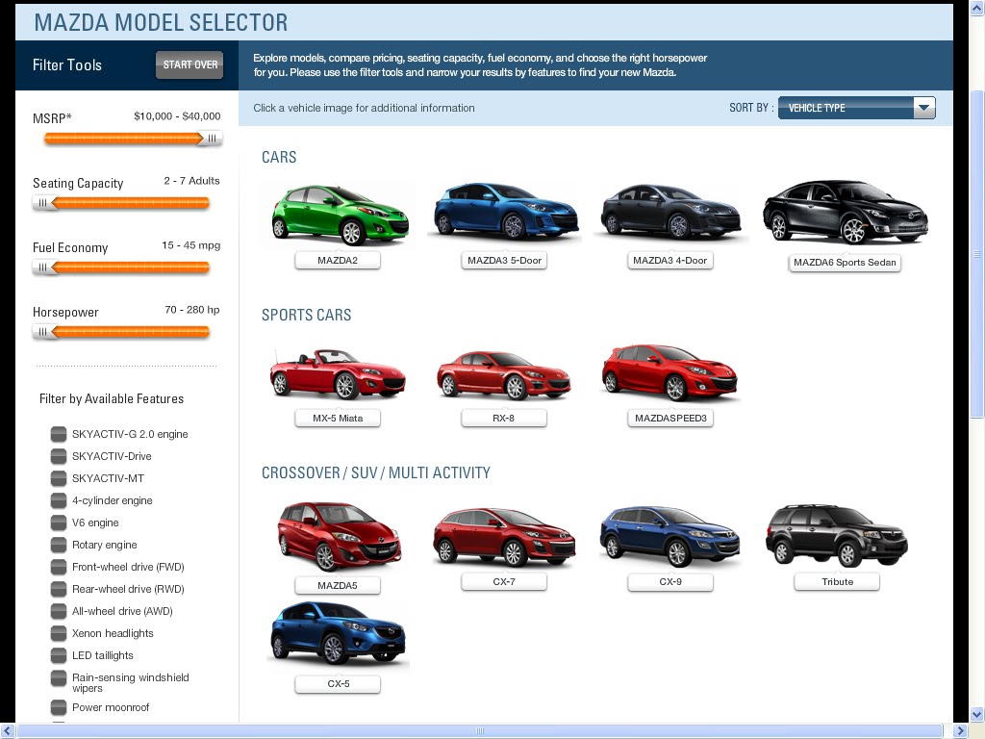Click the Sort By dropdown arrow
The image size is (985, 739).
924,108
